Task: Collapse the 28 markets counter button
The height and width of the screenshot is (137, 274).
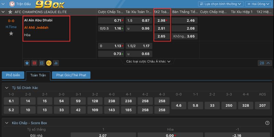Action: 264,63
